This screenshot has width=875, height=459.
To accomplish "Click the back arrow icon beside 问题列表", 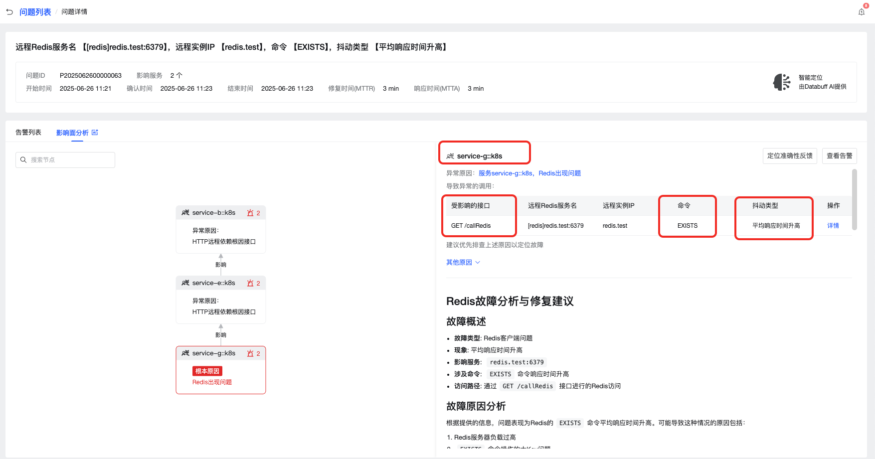I will click(x=9, y=11).
